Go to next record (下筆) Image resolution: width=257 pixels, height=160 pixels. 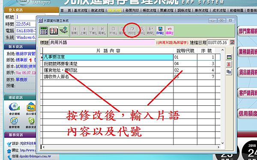point(93,31)
